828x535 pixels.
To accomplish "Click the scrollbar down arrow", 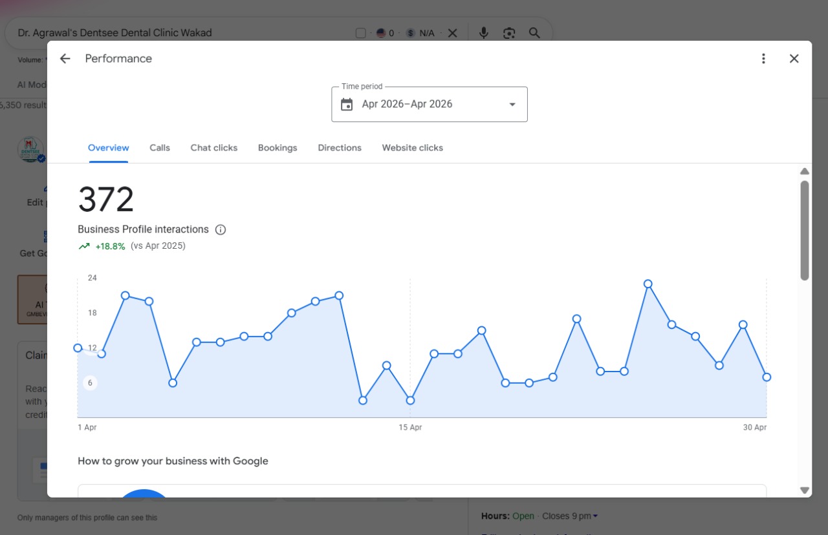I will coord(805,490).
